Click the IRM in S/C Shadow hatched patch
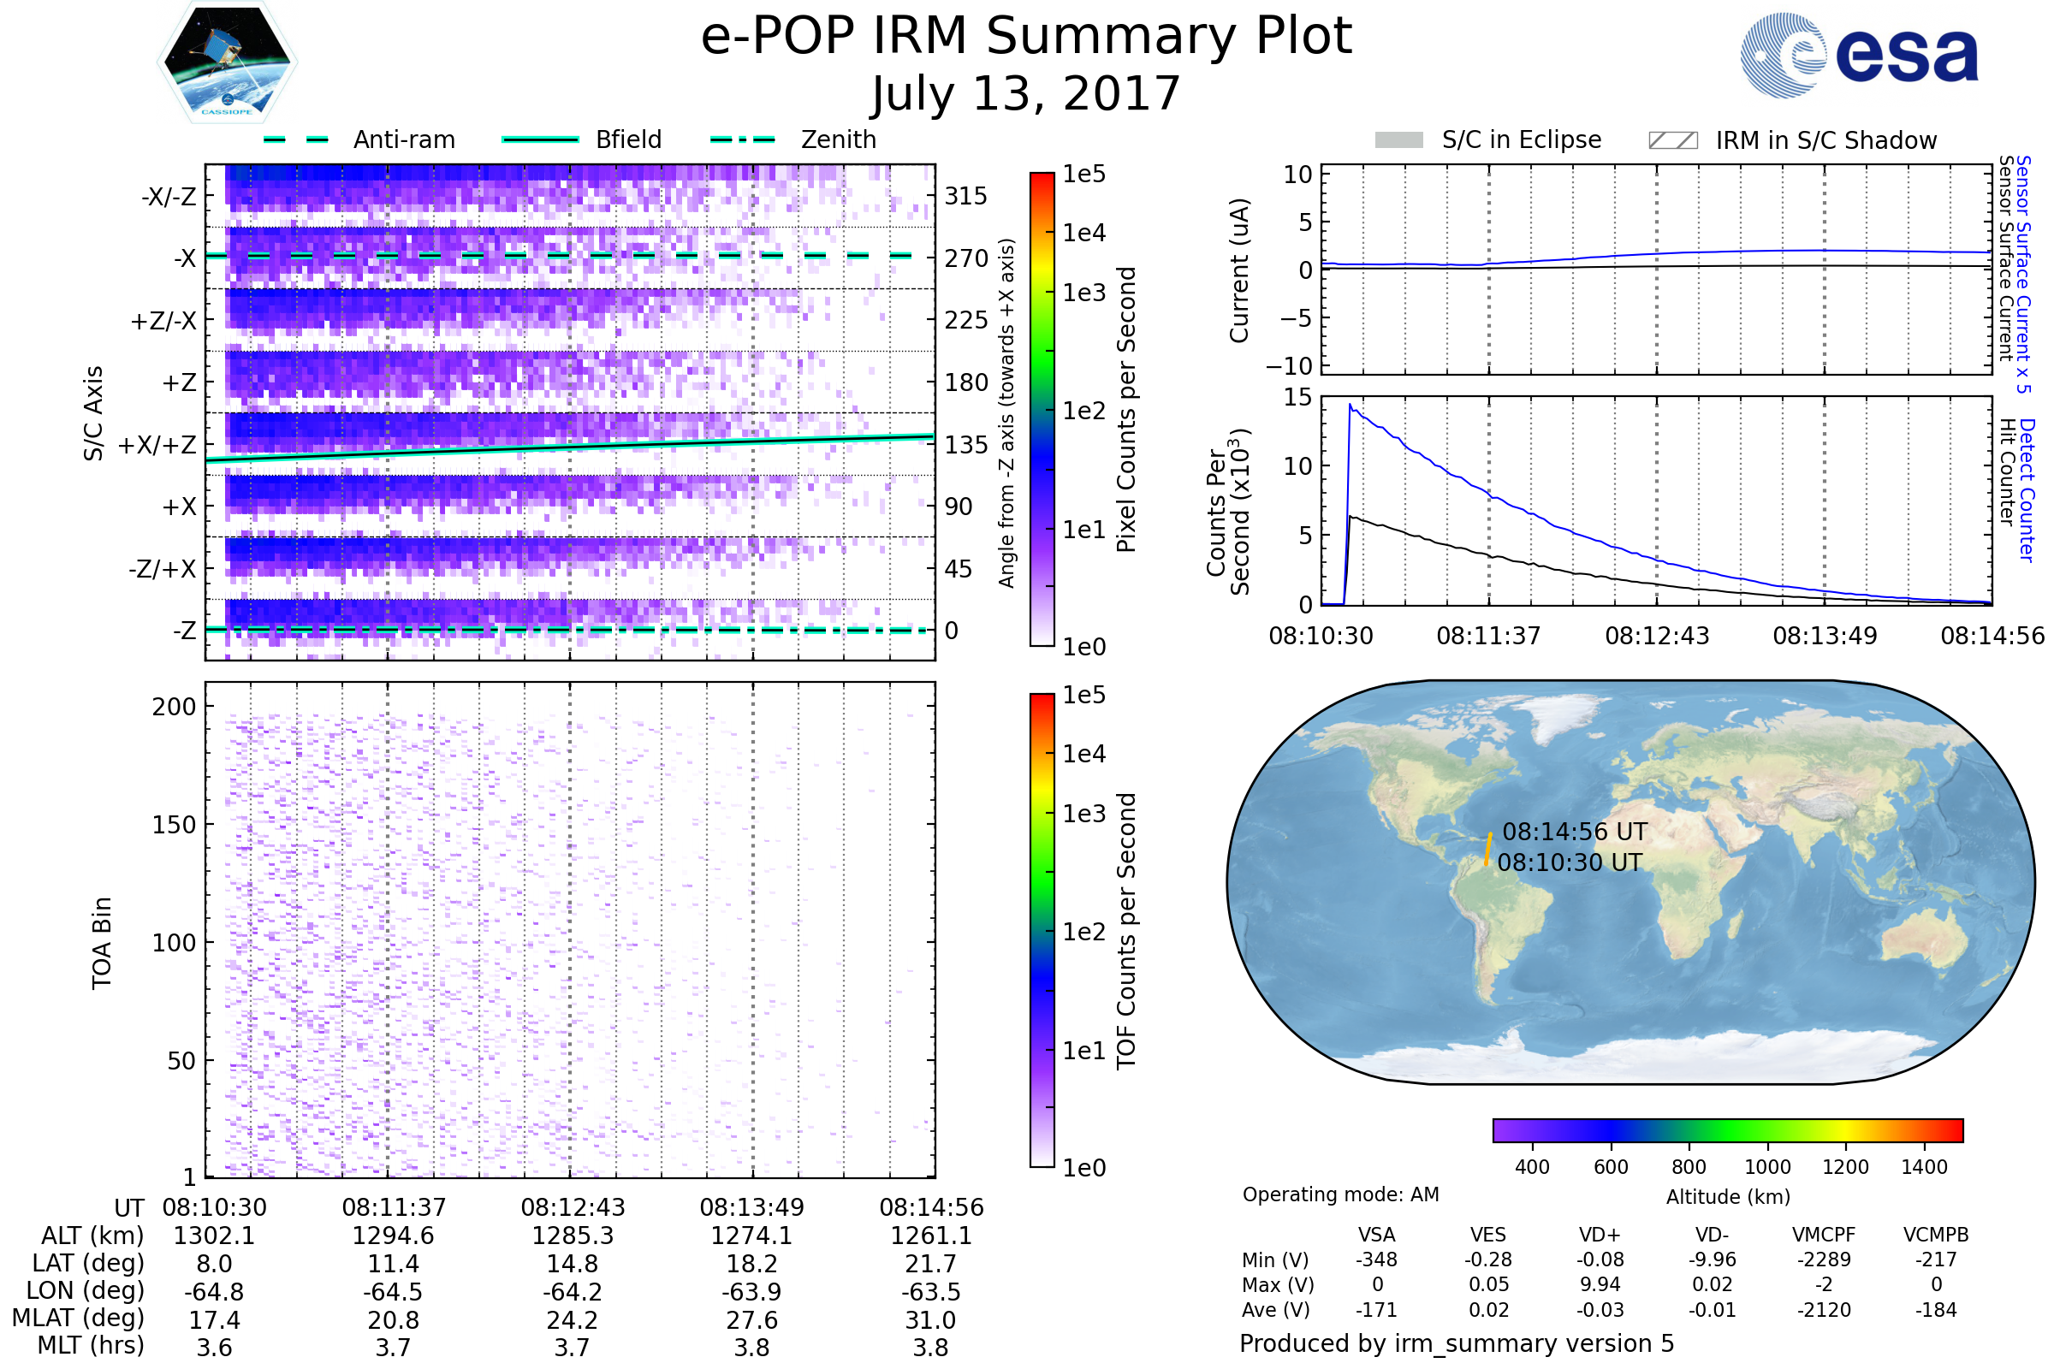The height and width of the screenshot is (1369, 2054). coord(1672,140)
